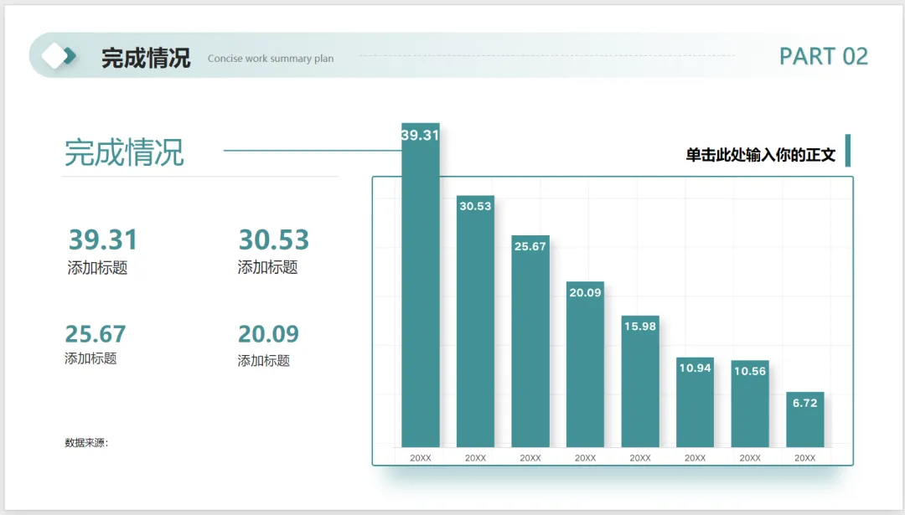Select the statistic number 39.31 on the left
The image size is (905, 515).
click(103, 239)
